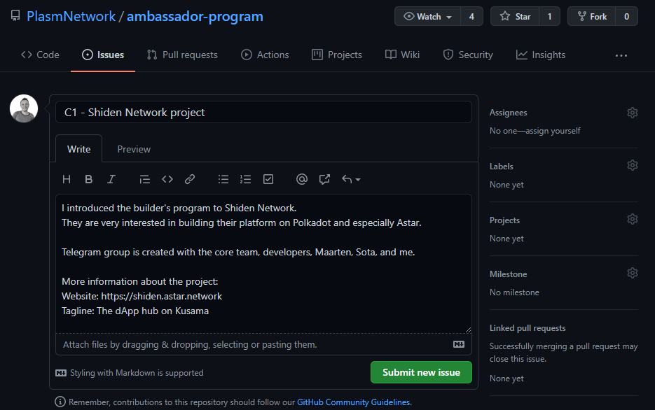Screen dimensions: 655x410
Task: Open the Wiki tab
Action: tap(402, 55)
